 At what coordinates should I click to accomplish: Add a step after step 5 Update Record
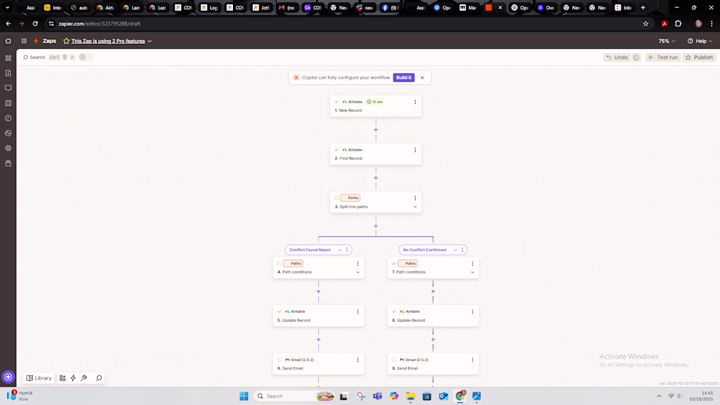pos(318,340)
